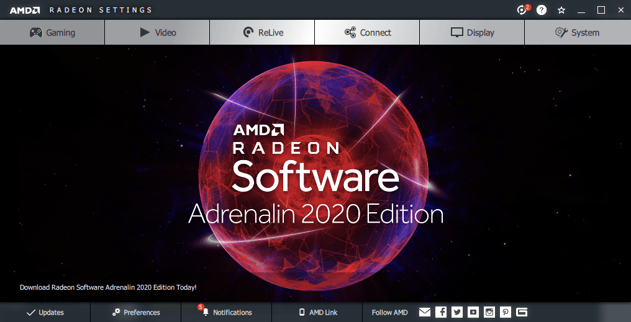Click the 'Follow AMD' label
631x322 pixels.
[389, 312]
